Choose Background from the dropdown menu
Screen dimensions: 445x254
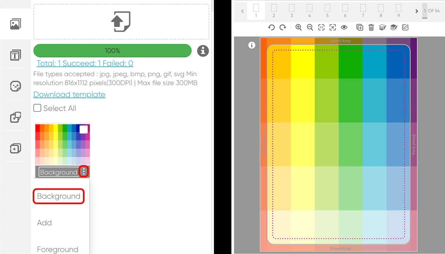point(58,196)
